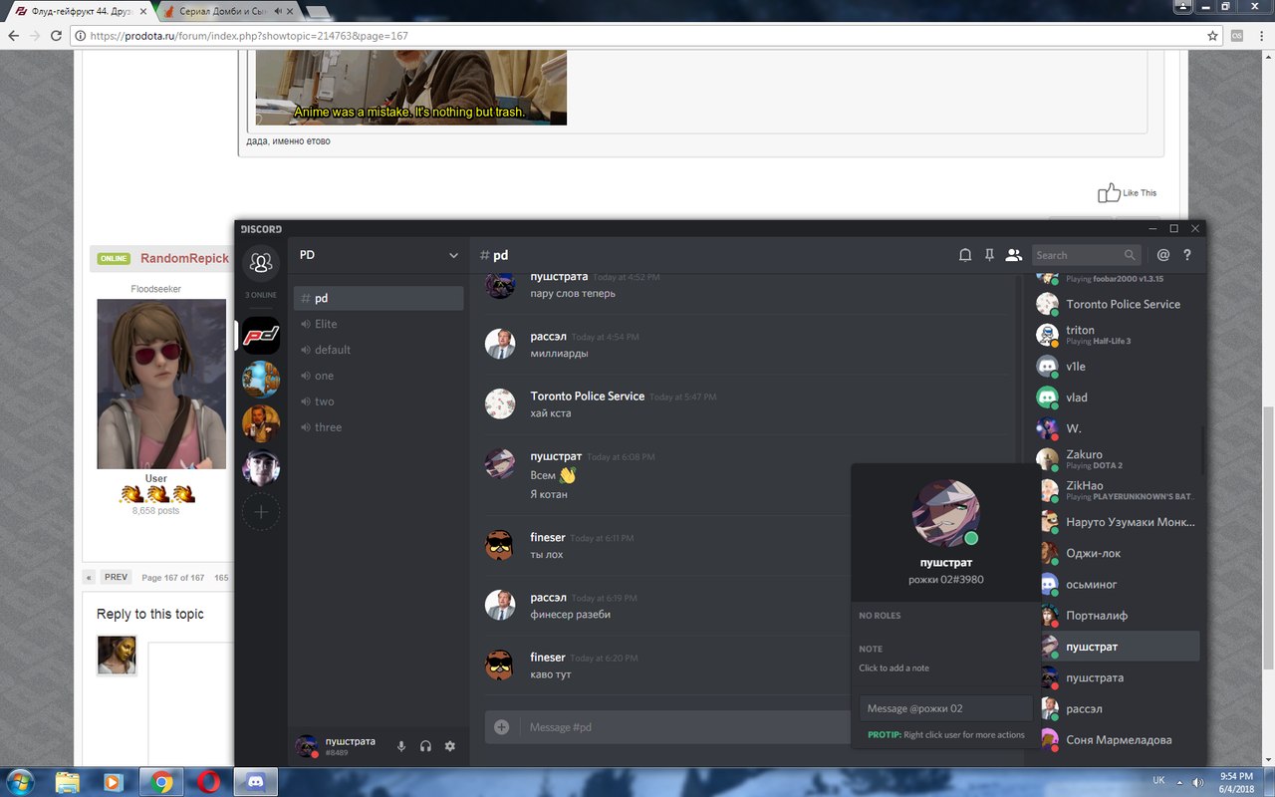This screenshot has width=1275, height=797.
Task: Open Opera browser from the taskbar
Action: [x=208, y=782]
